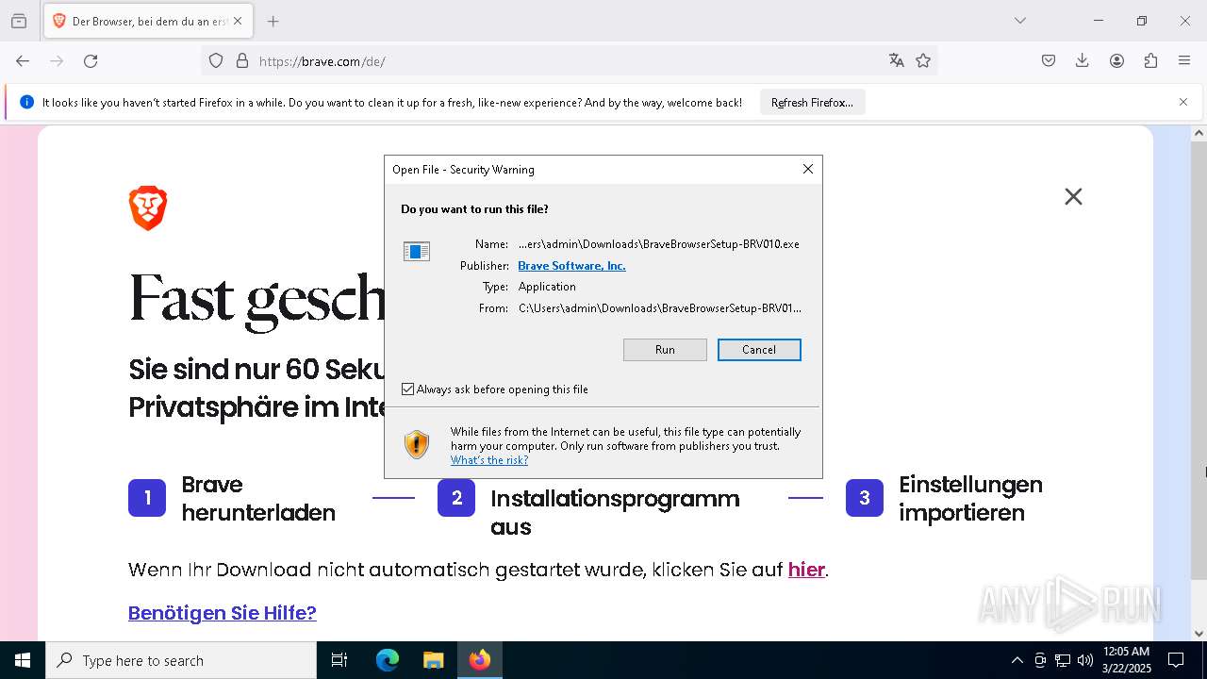
Task: Close the Brave tab
Action: click(238, 21)
